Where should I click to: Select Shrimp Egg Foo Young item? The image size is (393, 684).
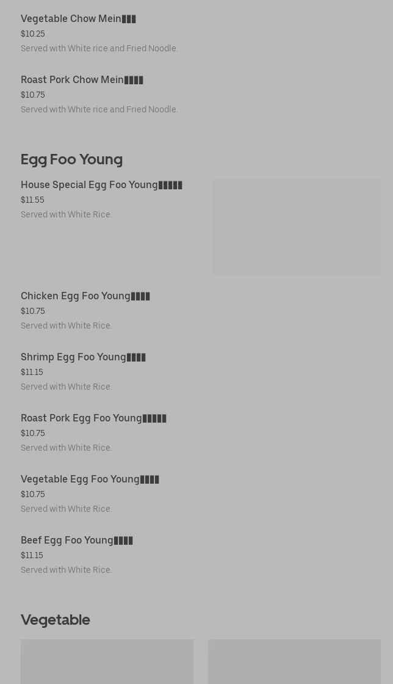(83, 357)
